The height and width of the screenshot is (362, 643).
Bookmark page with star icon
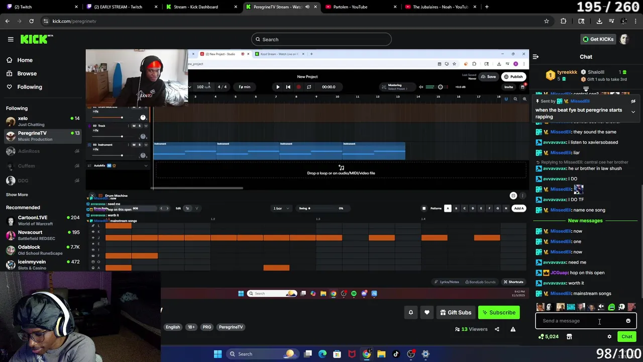[547, 21]
